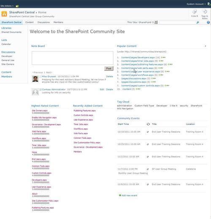Image resolution: width=211 pixels, height=219 pixels.
Task: Open Members in Recently Added Content
Action: tap(78, 151)
